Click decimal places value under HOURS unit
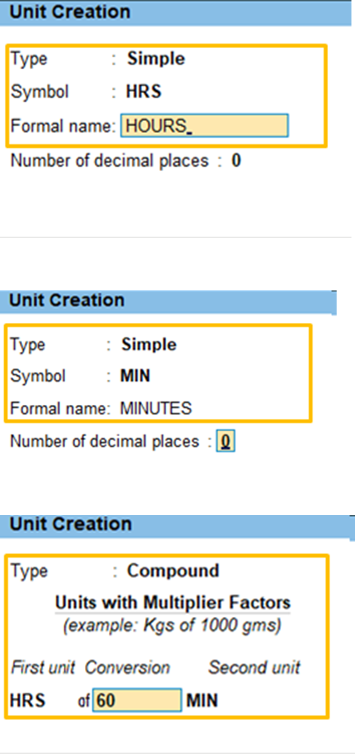The width and height of the screenshot is (355, 754). point(236,160)
